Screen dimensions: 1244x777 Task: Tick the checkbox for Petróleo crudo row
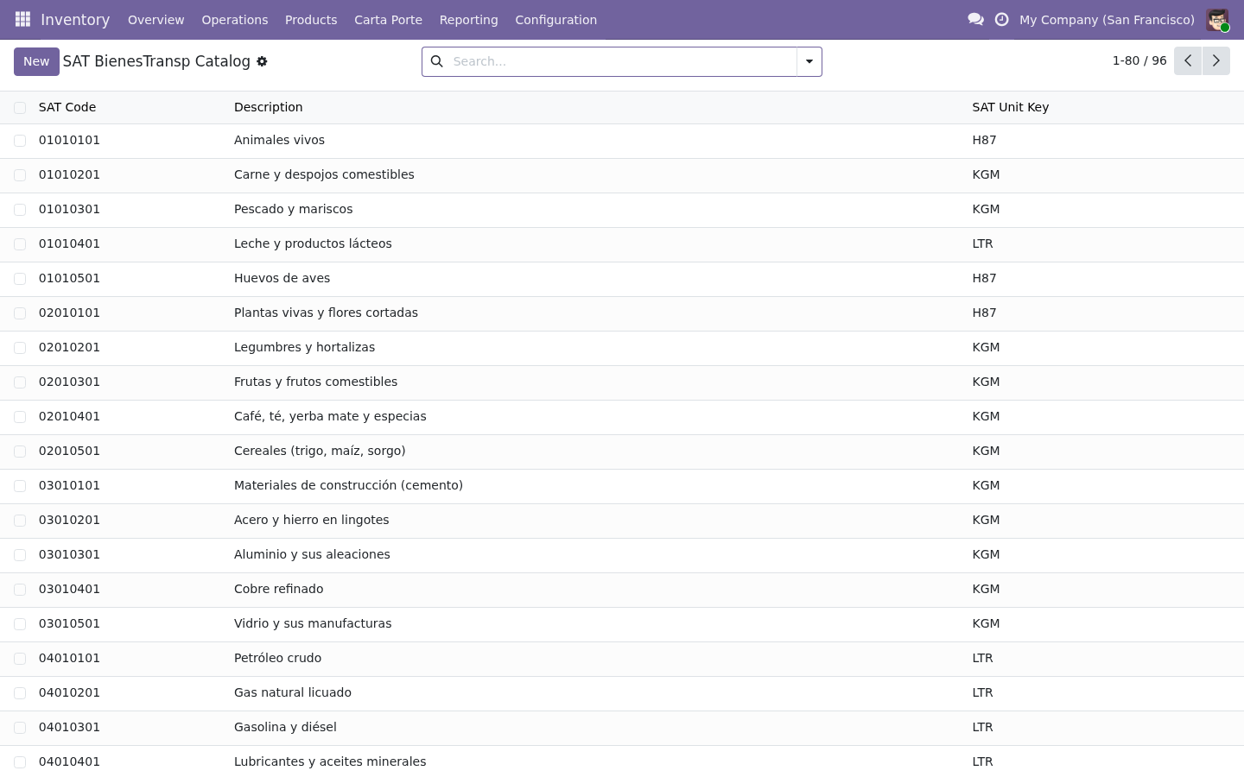tap(20, 659)
